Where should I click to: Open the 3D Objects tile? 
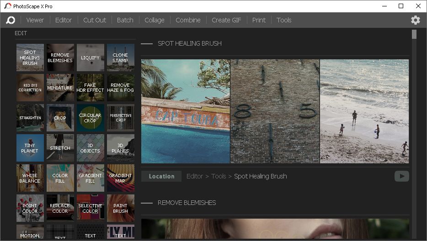pos(91,148)
